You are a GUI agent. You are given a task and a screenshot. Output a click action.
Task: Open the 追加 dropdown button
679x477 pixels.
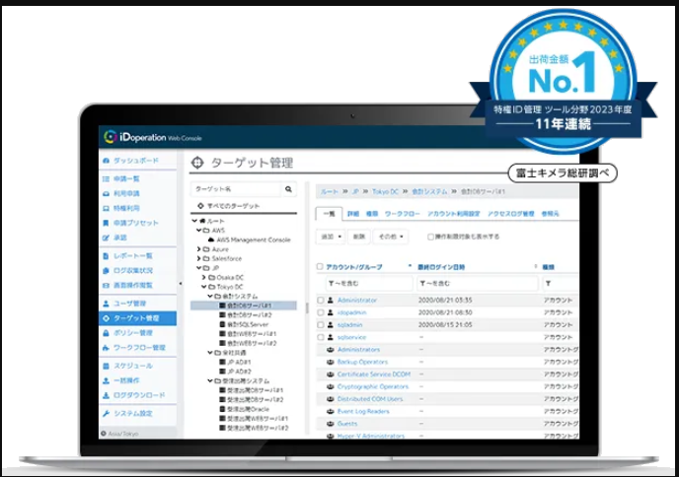point(330,238)
